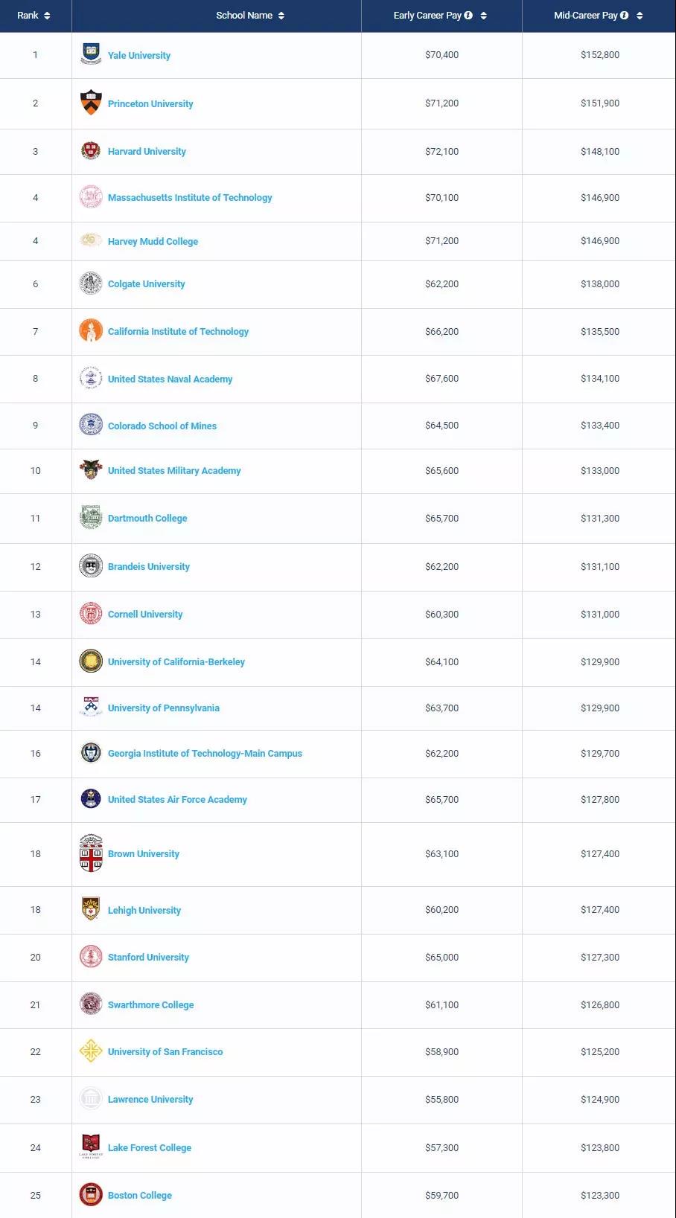Viewport: 676px width, 1218px height.
Task: Open the Massachusetts Institute of Technology link
Action: tap(190, 198)
